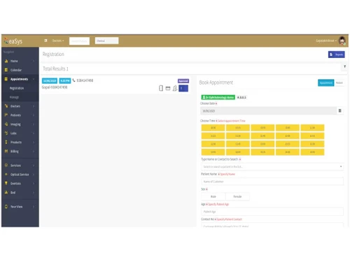Expand the Optical Service chevron in the sidebar
This screenshot has width=350, height=262.
(x=34, y=175)
